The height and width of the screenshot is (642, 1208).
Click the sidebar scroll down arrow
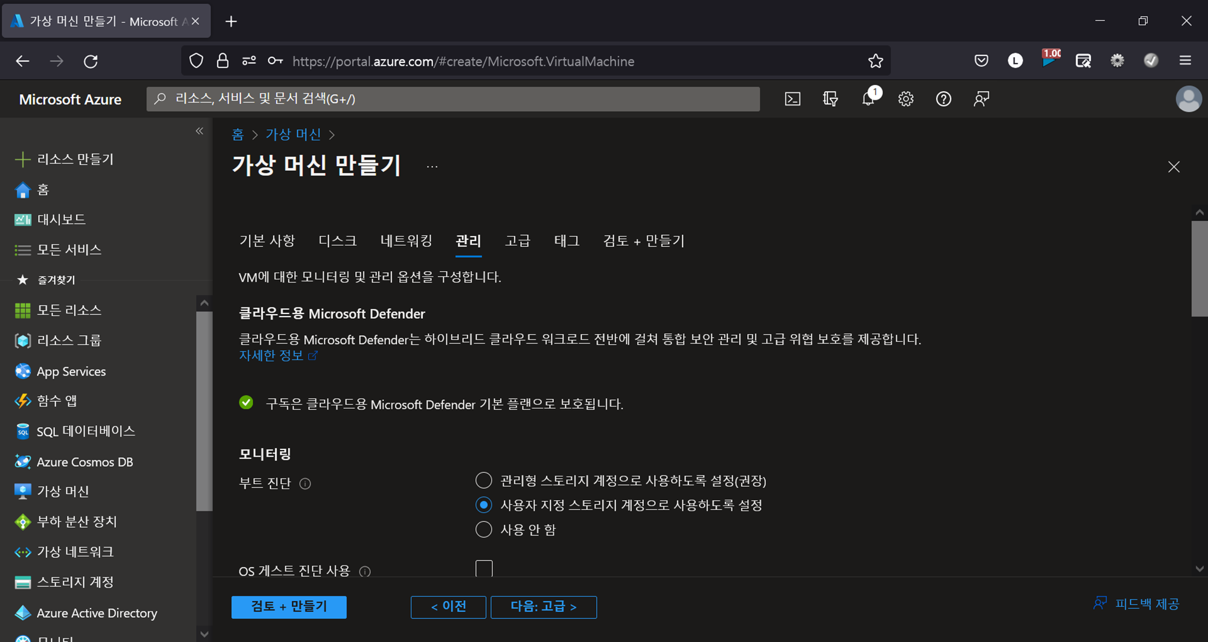[x=204, y=634]
